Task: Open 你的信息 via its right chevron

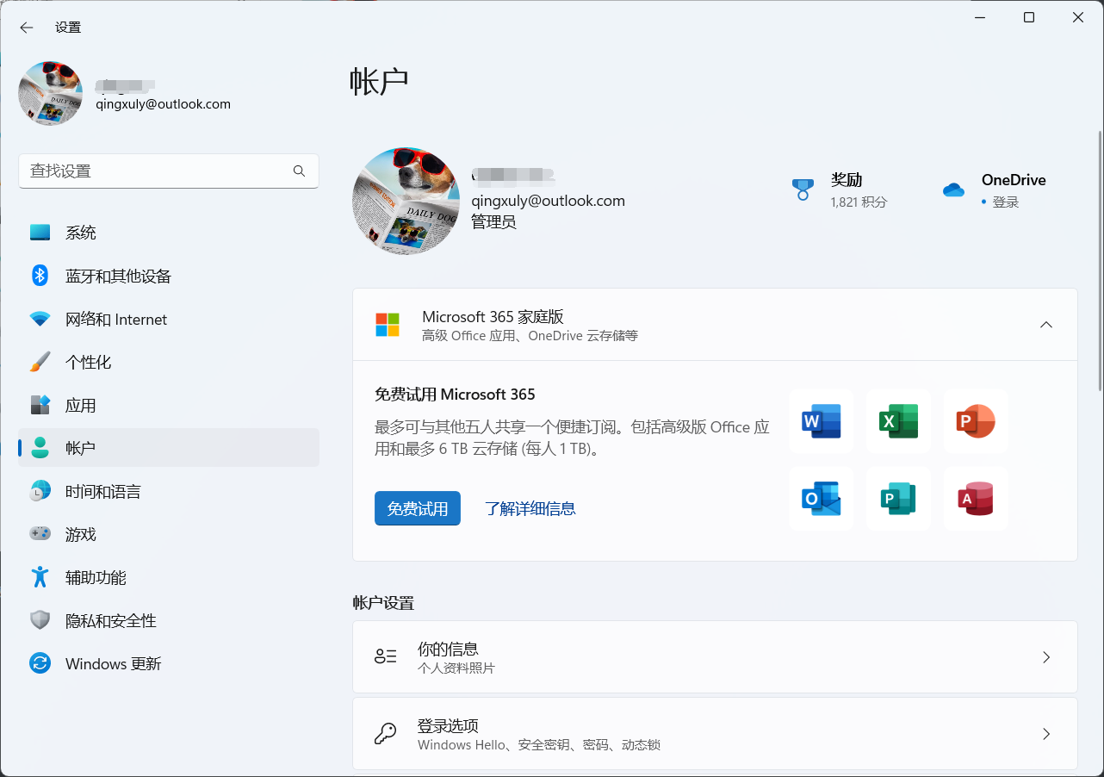Action: pyautogui.click(x=1046, y=657)
